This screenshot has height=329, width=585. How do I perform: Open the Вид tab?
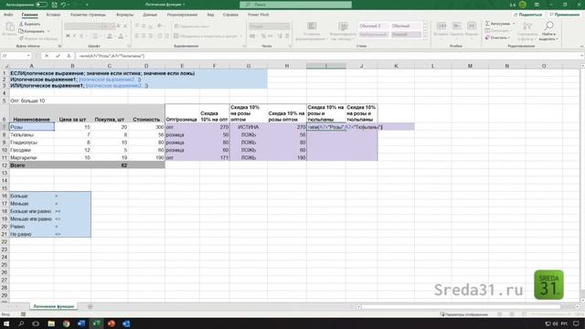click(210, 15)
